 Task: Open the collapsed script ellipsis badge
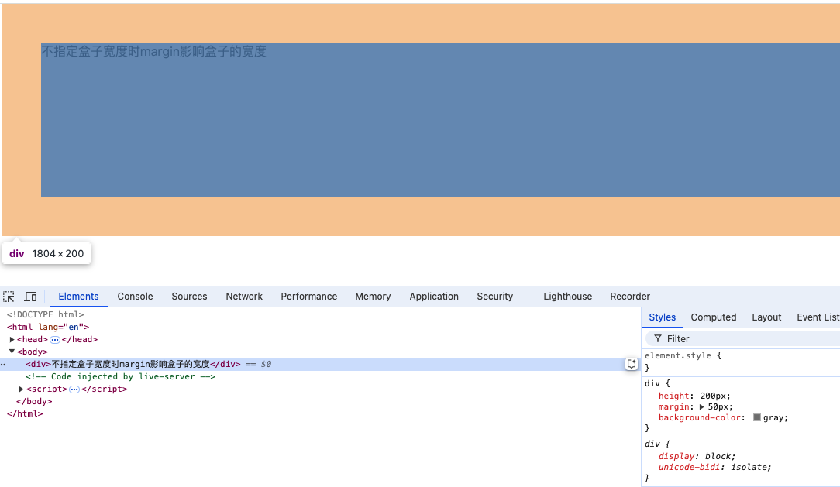(x=74, y=389)
